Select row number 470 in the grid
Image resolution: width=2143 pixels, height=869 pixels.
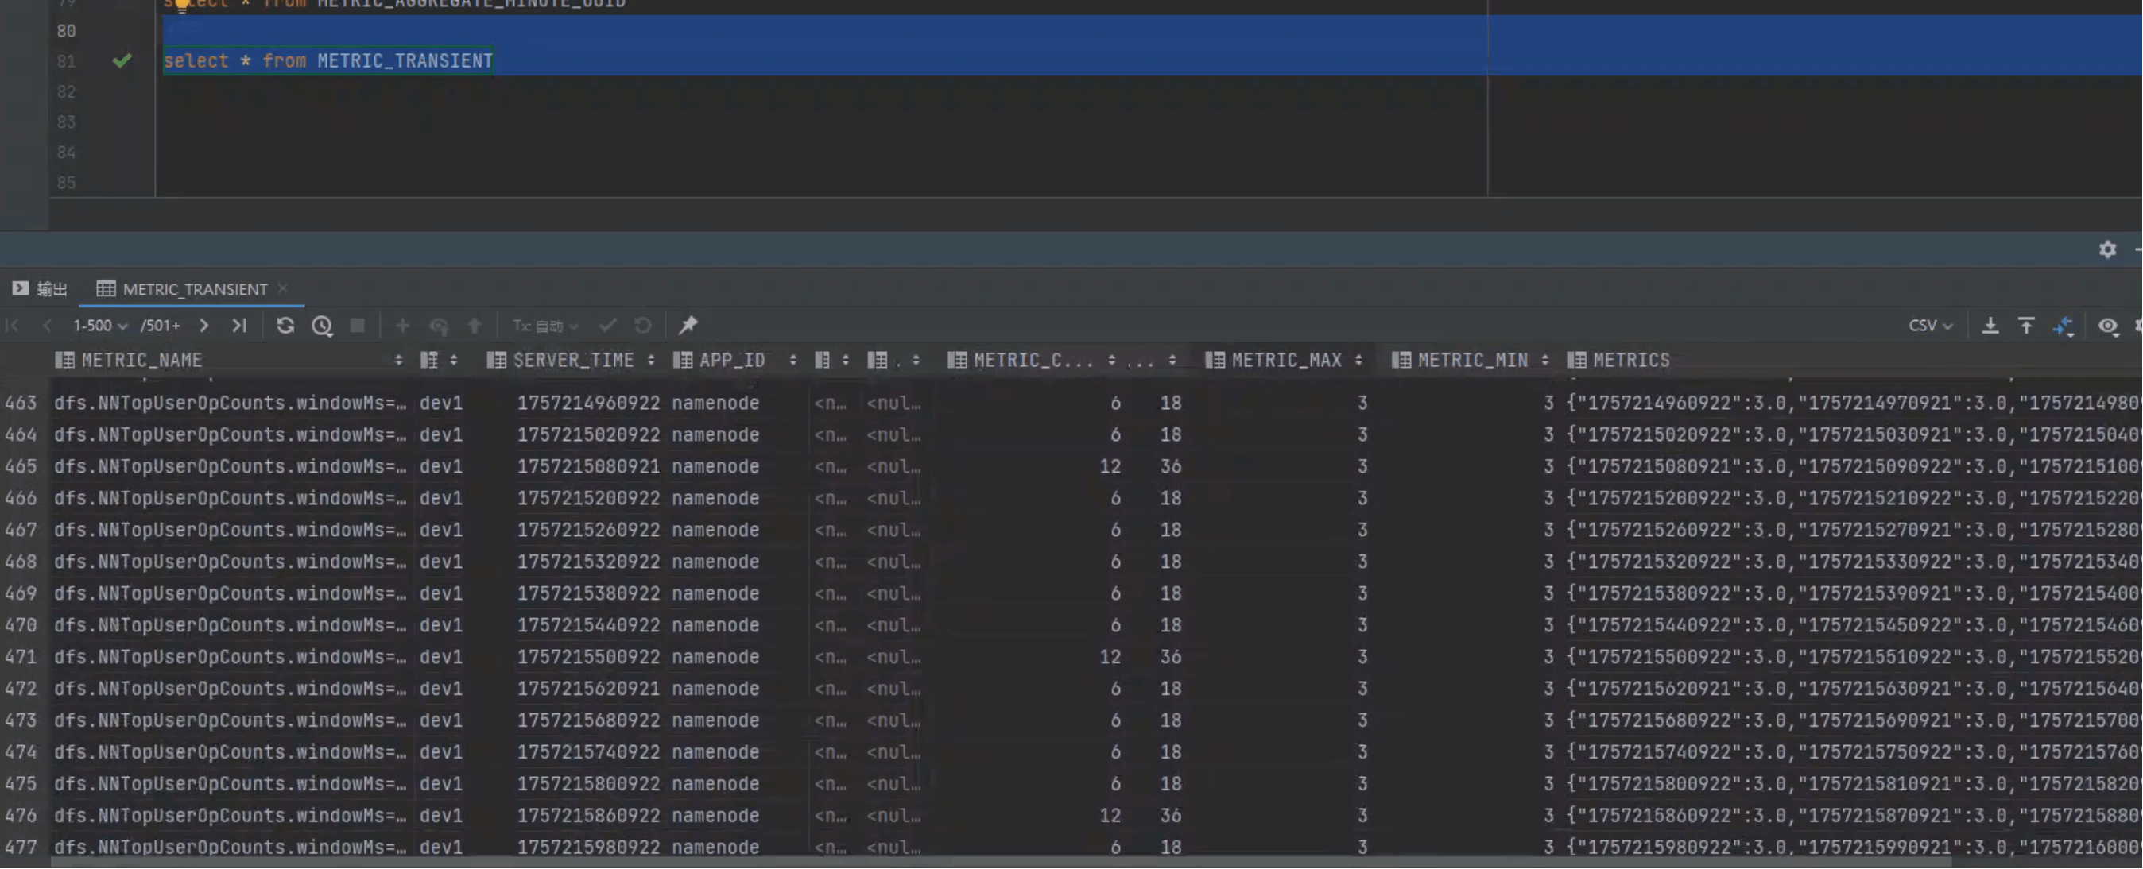click(21, 625)
